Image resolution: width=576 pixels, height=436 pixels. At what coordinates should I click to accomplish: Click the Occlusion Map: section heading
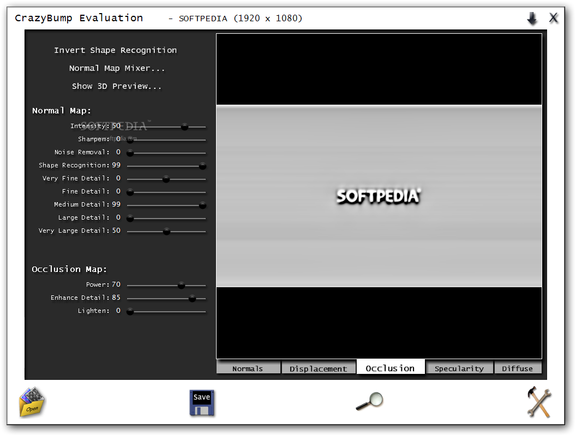click(x=69, y=269)
